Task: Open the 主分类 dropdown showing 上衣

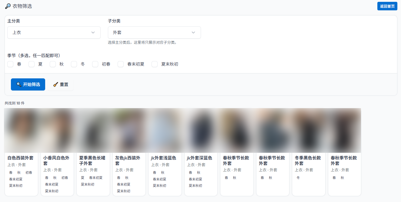Action: click(x=54, y=33)
